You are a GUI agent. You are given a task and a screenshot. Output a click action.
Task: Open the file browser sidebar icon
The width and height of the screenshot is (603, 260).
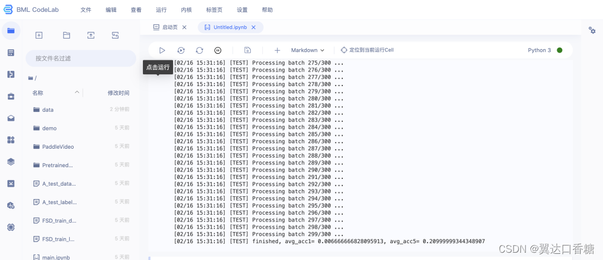coord(11,30)
